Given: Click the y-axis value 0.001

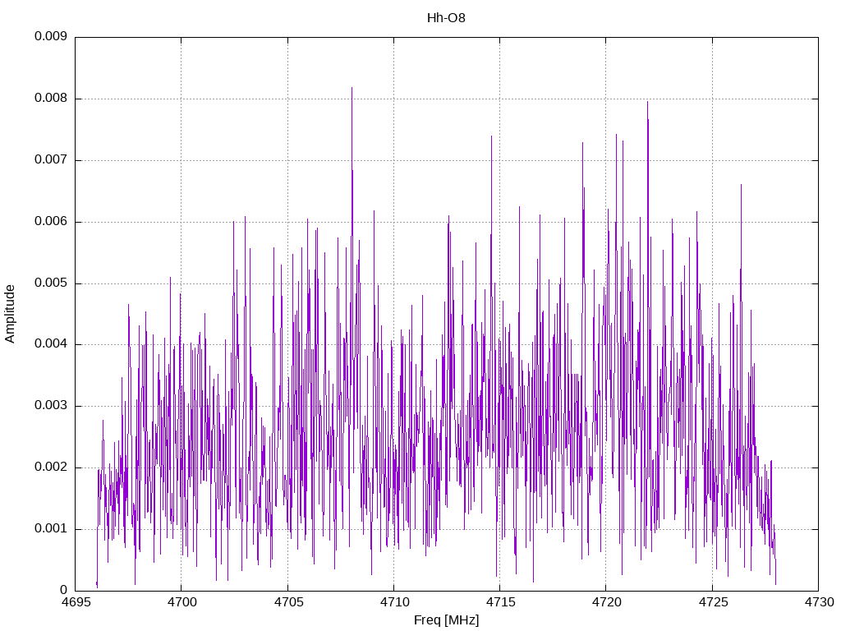Looking at the screenshot, I should click(51, 528).
